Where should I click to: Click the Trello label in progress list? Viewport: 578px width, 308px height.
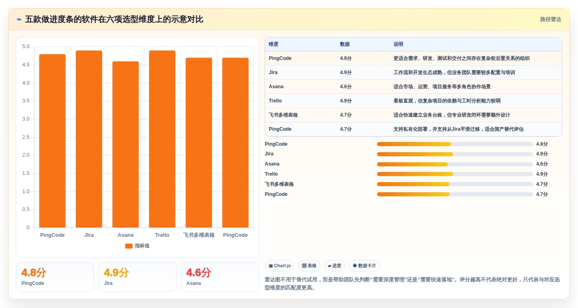pyautogui.click(x=271, y=174)
